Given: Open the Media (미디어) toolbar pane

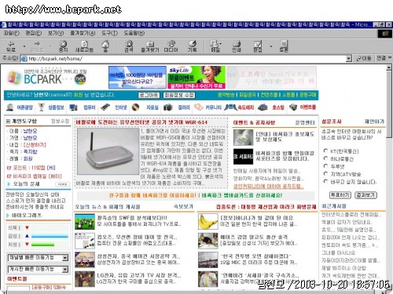Looking at the screenshot, I should coord(171,46).
